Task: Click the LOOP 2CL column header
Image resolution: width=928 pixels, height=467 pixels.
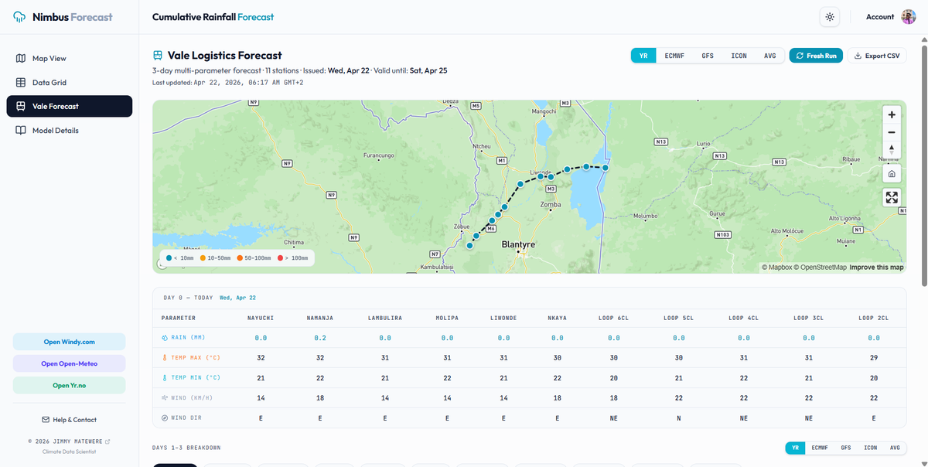Action: coord(874,318)
